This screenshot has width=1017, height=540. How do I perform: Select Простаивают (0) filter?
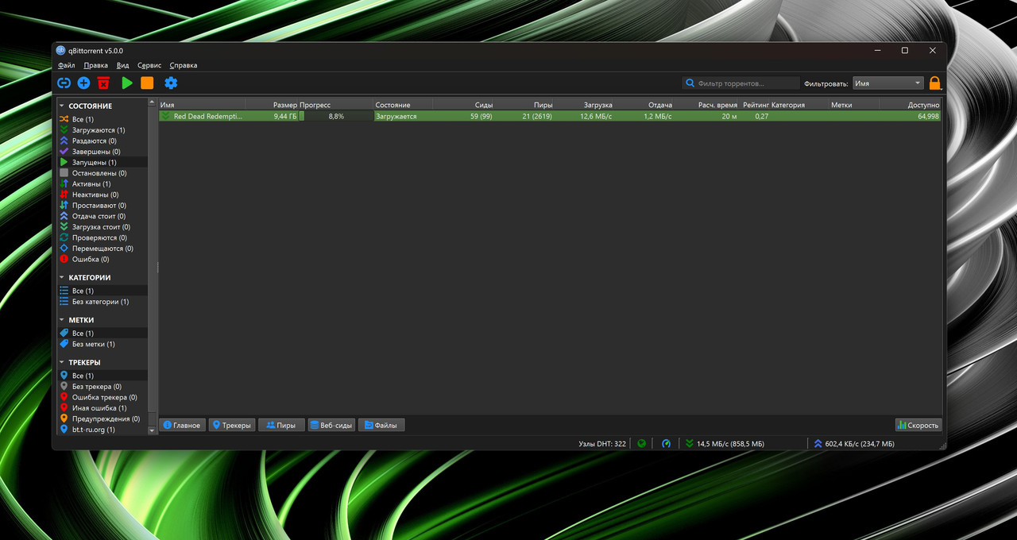[x=102, y=205]
